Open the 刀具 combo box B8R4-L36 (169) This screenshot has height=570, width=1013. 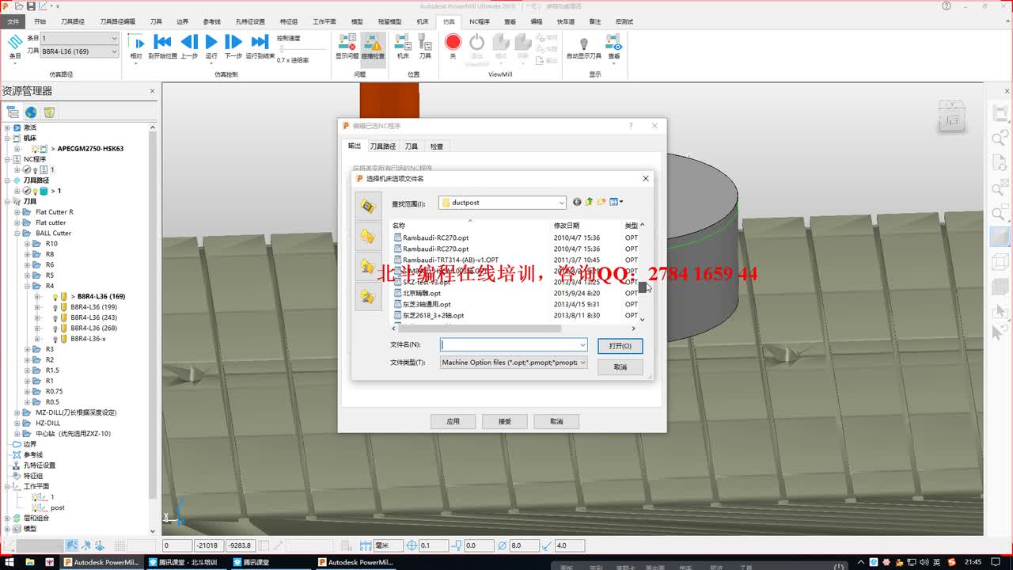[79, 51]
